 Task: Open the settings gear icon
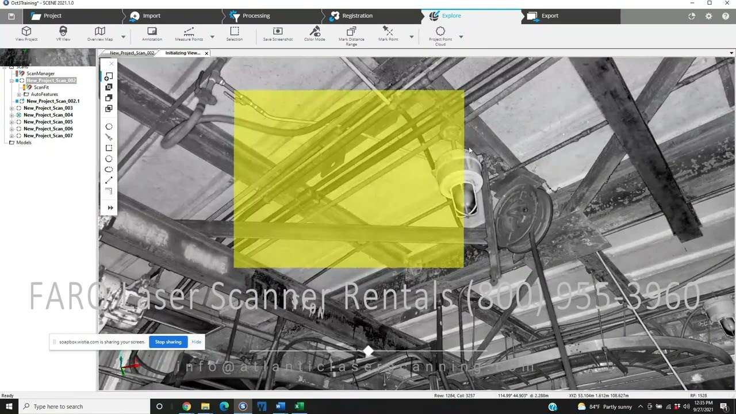708,16
